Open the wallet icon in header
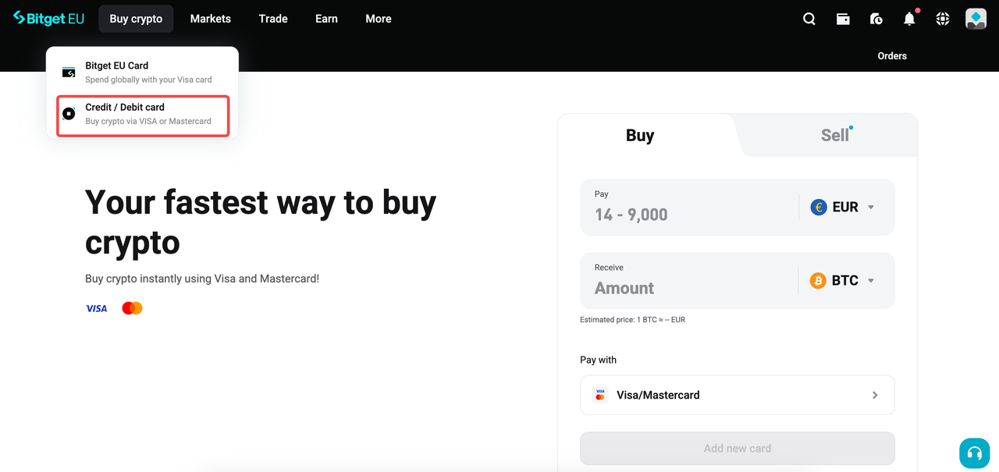 click(843, 19)
